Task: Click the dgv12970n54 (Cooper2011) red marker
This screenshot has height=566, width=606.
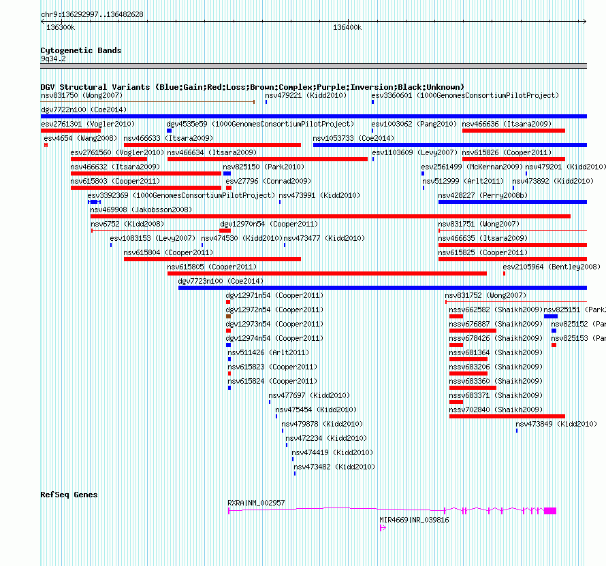Action: coord(225,231)
